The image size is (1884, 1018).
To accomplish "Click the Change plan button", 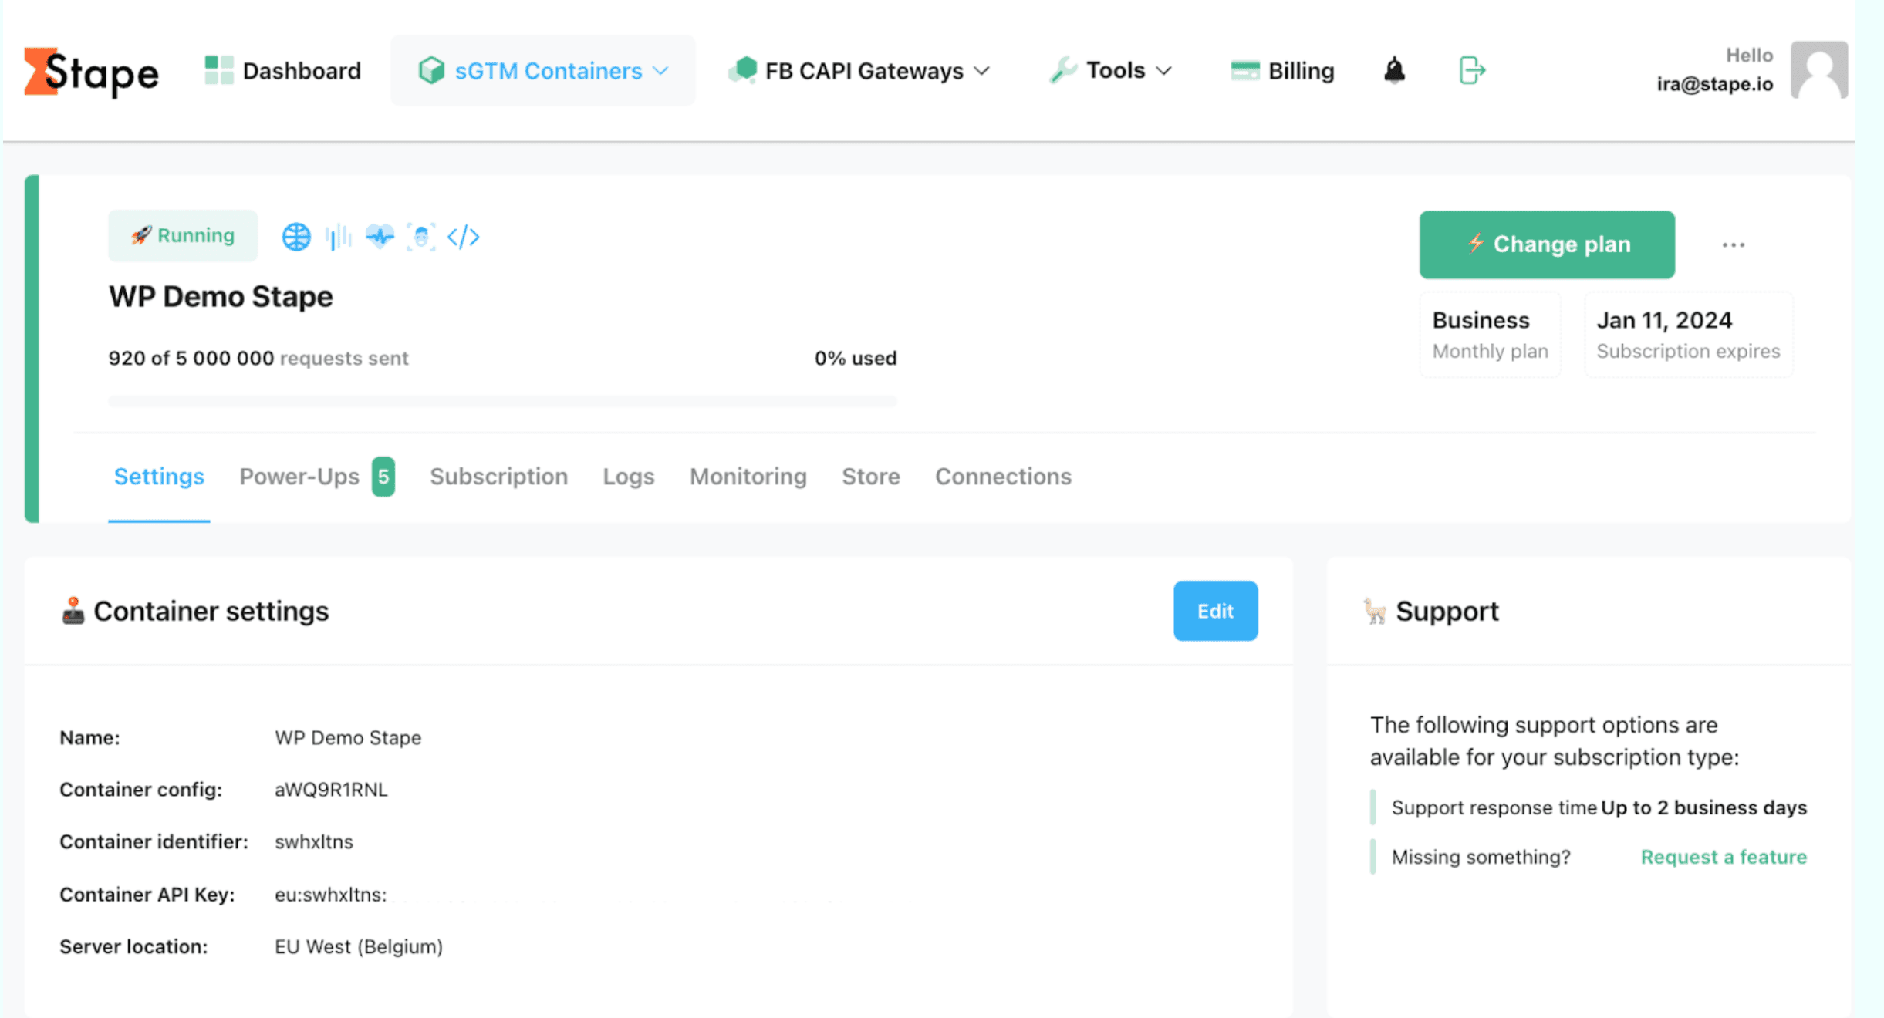I will pos(1546,244).
